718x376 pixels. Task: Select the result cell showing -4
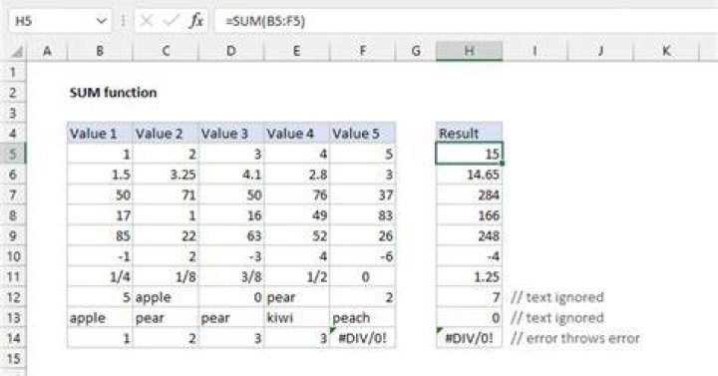tap(470, 256)
